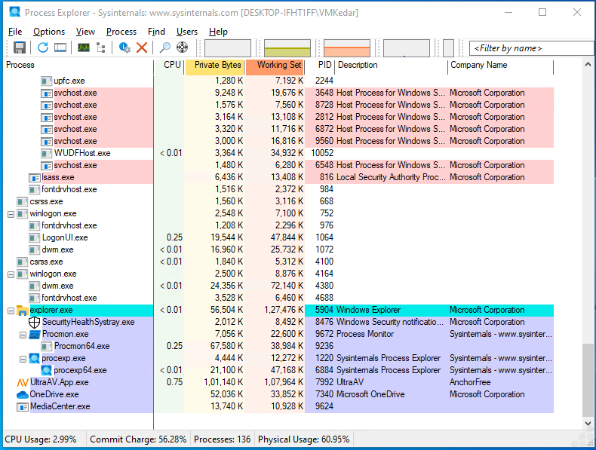This screenshot has width=596, height=450.
Task: Click the red X Kill Process icon
Action: [x=142, y=47]
